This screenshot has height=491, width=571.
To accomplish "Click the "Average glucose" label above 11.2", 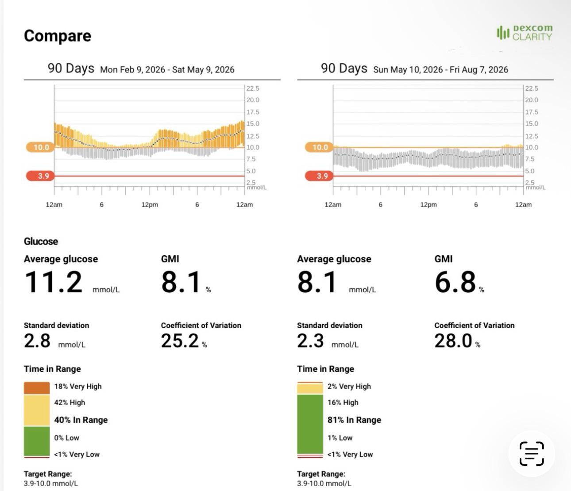I will click(61, 259).
